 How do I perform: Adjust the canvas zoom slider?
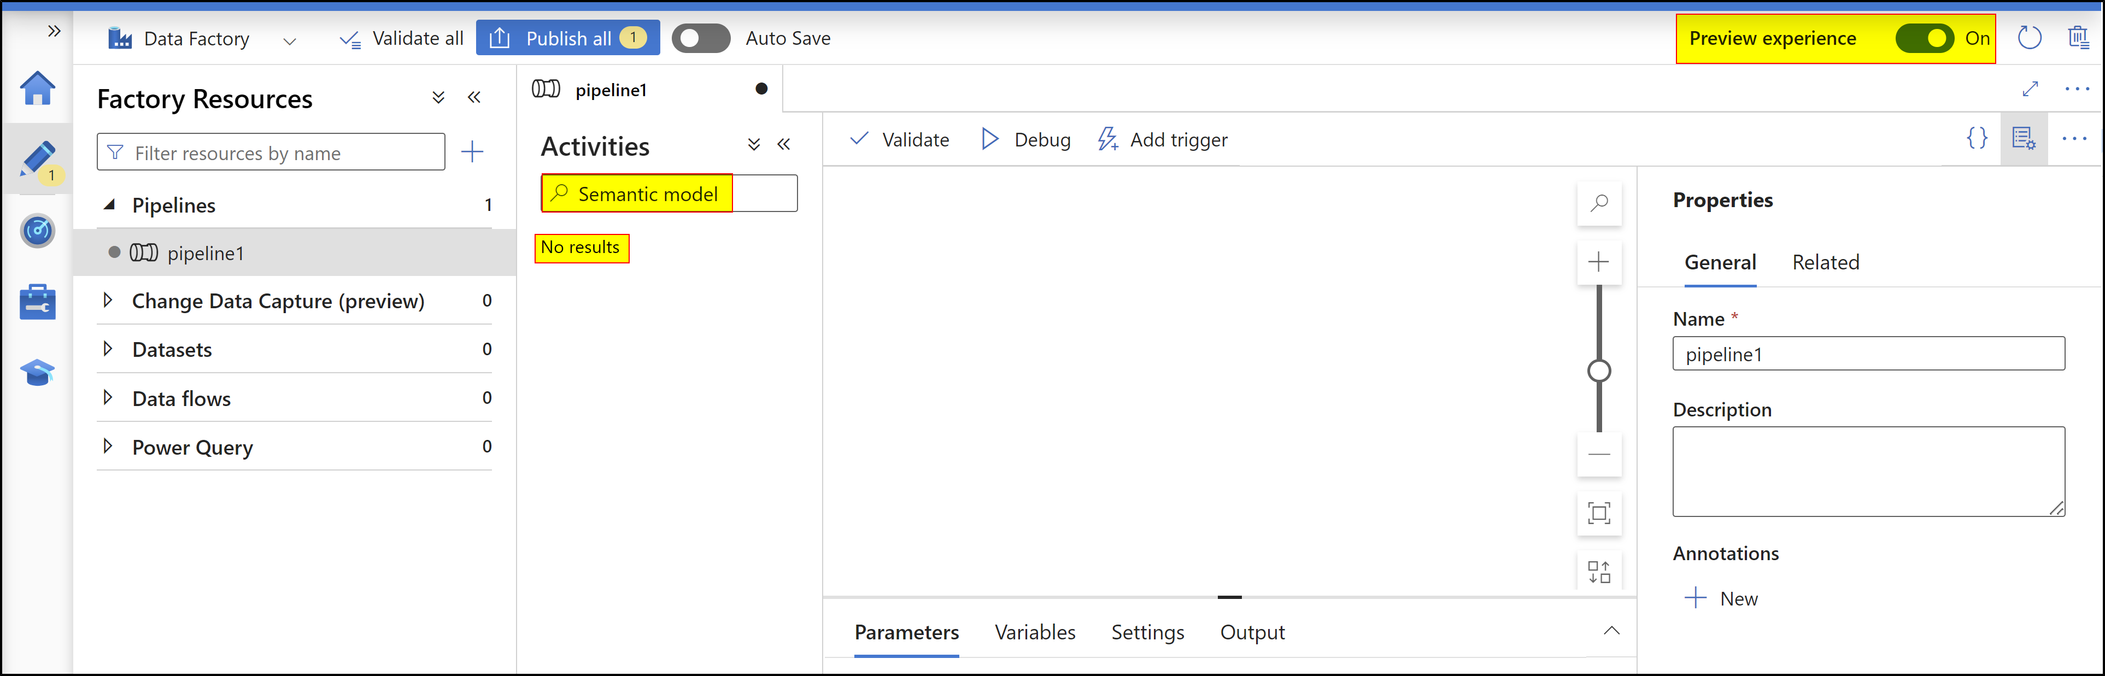(1598, 371)
